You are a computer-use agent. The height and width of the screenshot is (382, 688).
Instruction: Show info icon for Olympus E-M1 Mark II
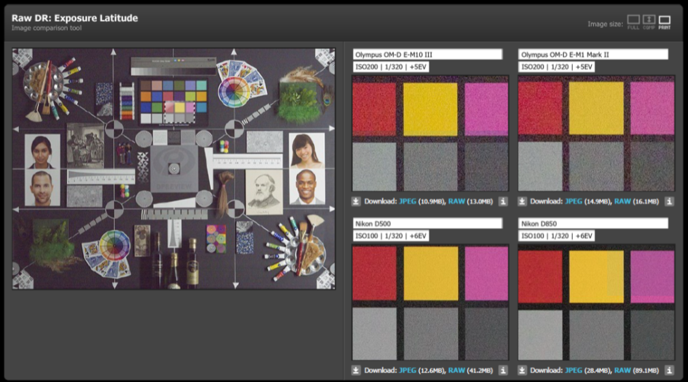point(668,201)
